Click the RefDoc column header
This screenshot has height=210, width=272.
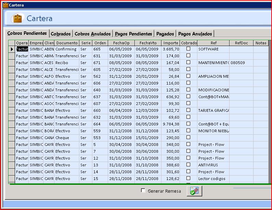241,43
